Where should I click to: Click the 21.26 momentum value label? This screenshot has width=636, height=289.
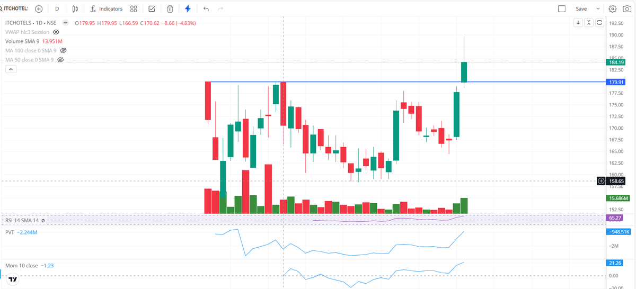[615, 263]
